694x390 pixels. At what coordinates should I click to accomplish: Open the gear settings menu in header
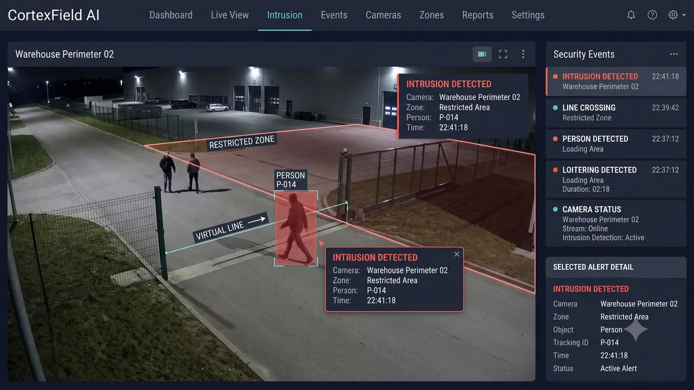point(677,15)
